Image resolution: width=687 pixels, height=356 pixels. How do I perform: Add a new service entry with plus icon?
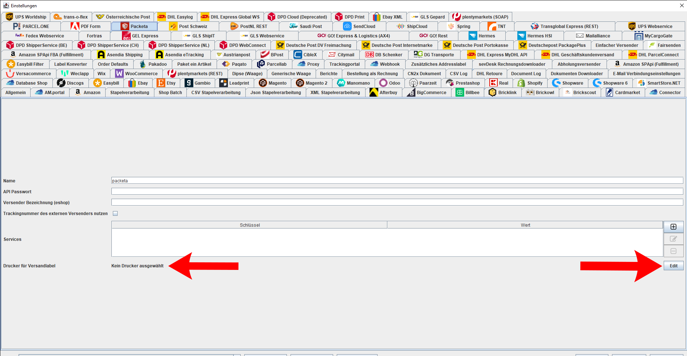click(673, 227)
